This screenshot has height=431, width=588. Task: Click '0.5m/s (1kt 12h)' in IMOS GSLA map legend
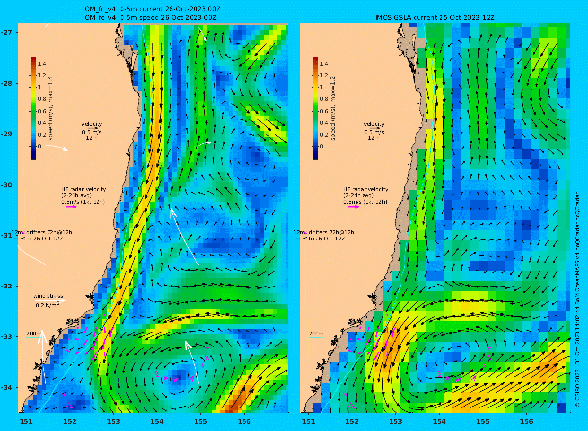coord(365,202)
